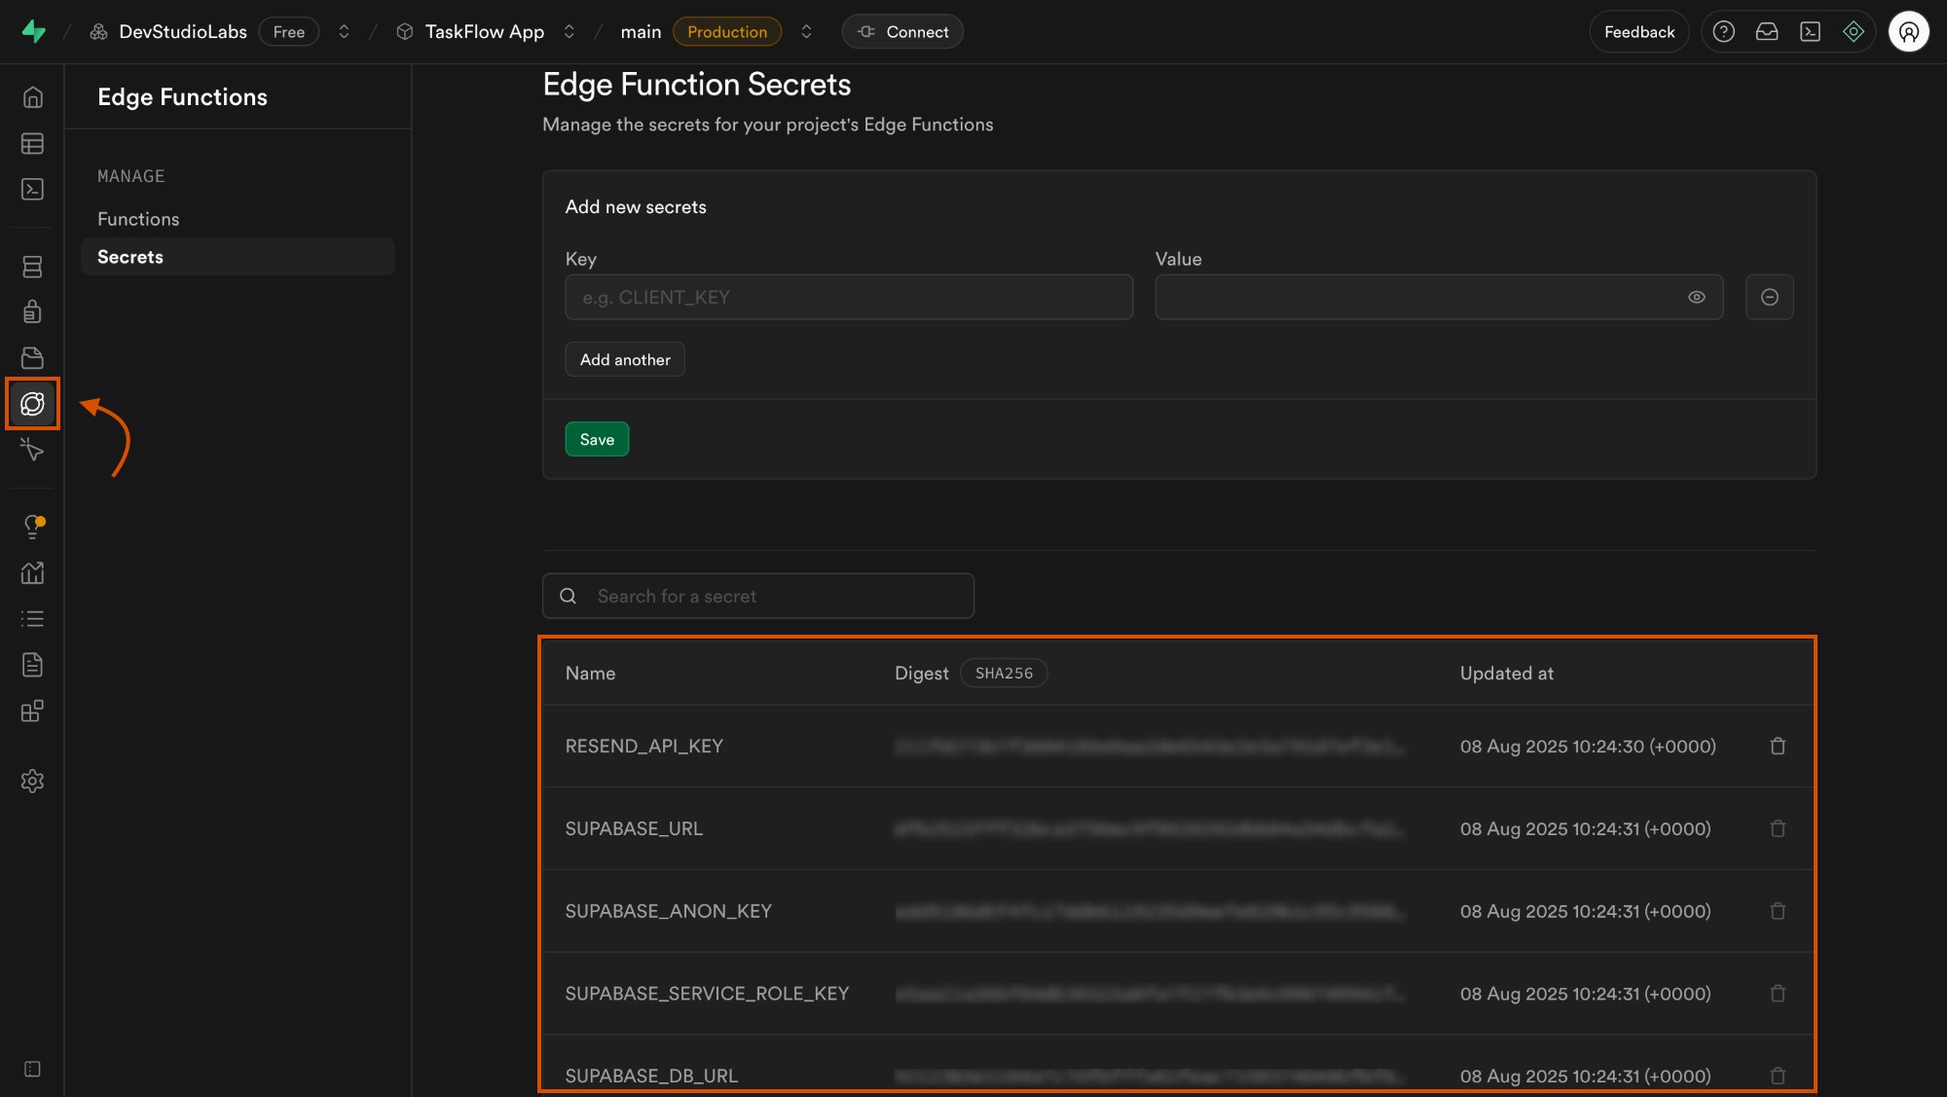Viewport: 1947px width, 1097px height.
Task: Open the Reports chart section
Action: coord(32,572)
